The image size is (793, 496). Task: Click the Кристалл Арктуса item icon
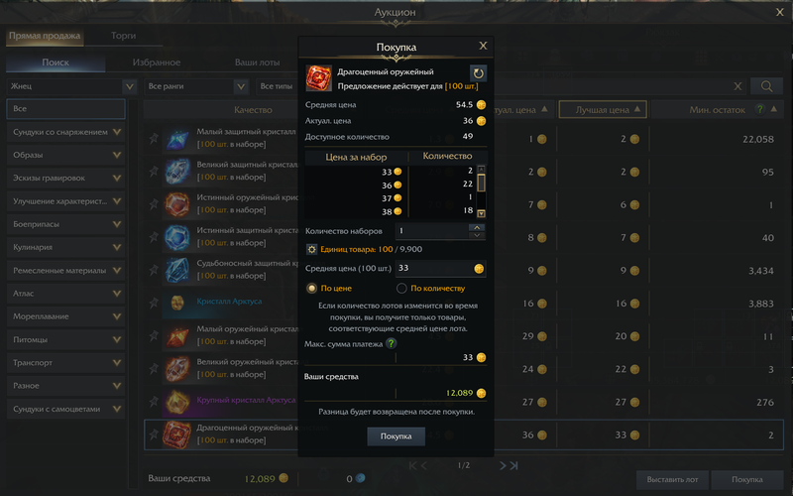177,303
